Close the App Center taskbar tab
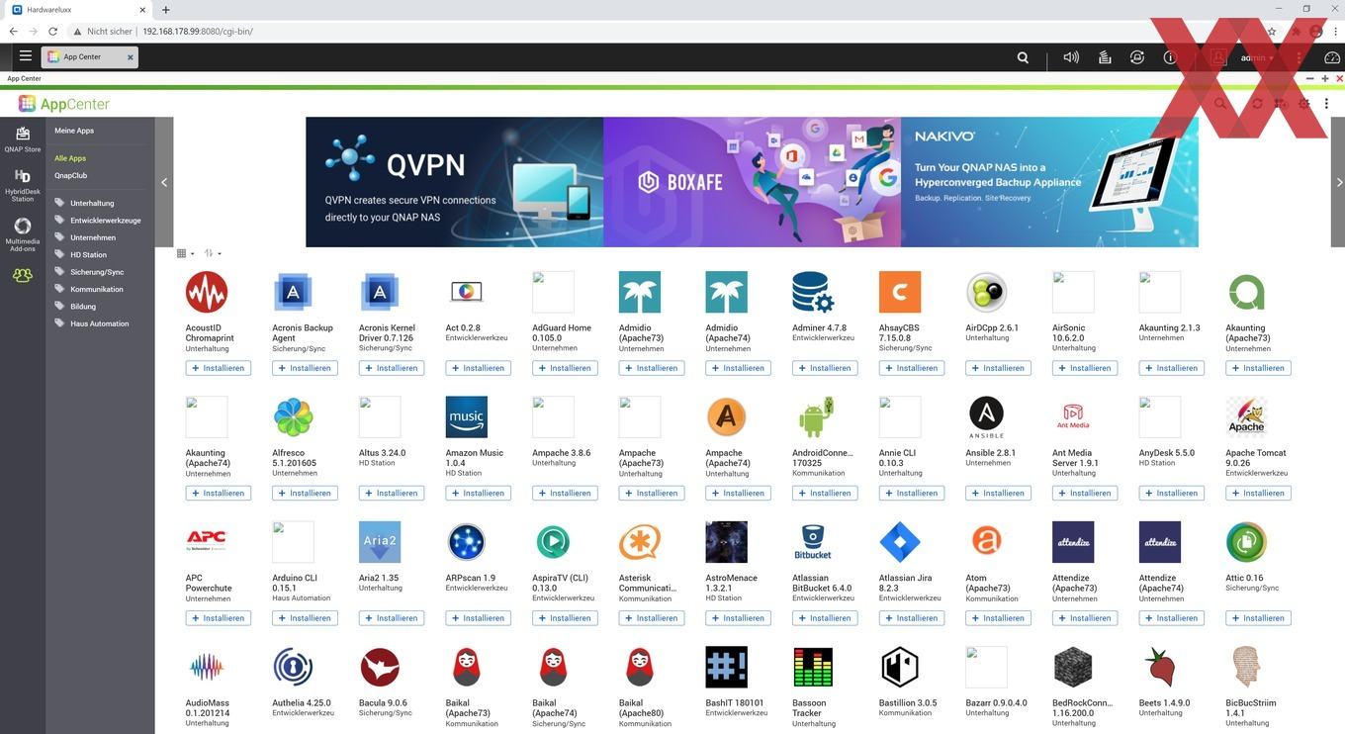Image resolution: width=1345 pixels, height=734 pixels. pyautogui.click(x=130, y=57)
